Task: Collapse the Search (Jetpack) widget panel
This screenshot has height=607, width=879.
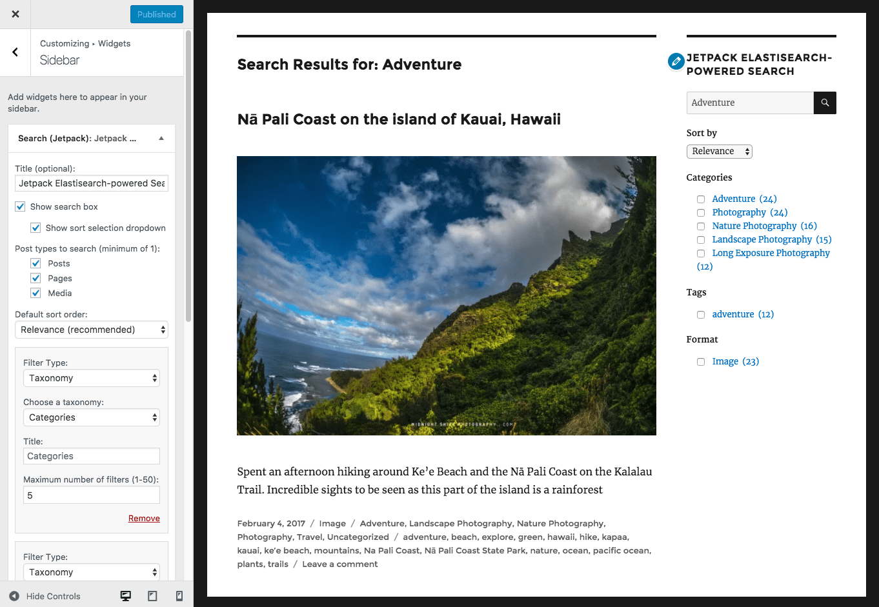Action: 161,138
